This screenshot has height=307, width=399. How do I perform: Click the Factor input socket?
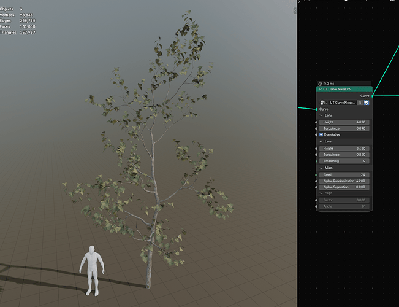coord(316,200)
